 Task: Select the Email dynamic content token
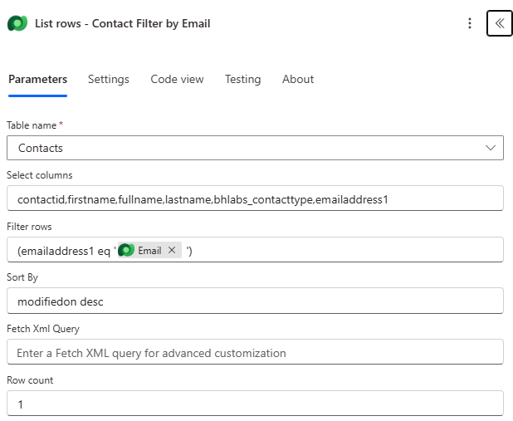(x=149, y=250)
